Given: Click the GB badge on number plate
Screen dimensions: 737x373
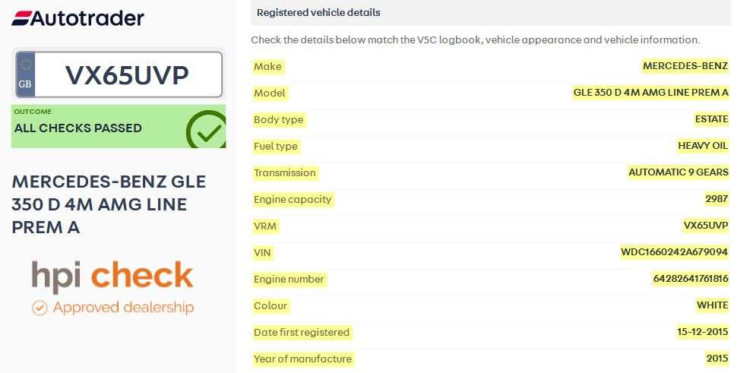Looking at the screenshot, I should point(25,74).
